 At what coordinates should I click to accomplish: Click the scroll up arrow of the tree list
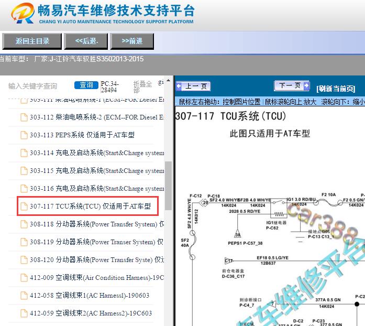coord(168,81)
